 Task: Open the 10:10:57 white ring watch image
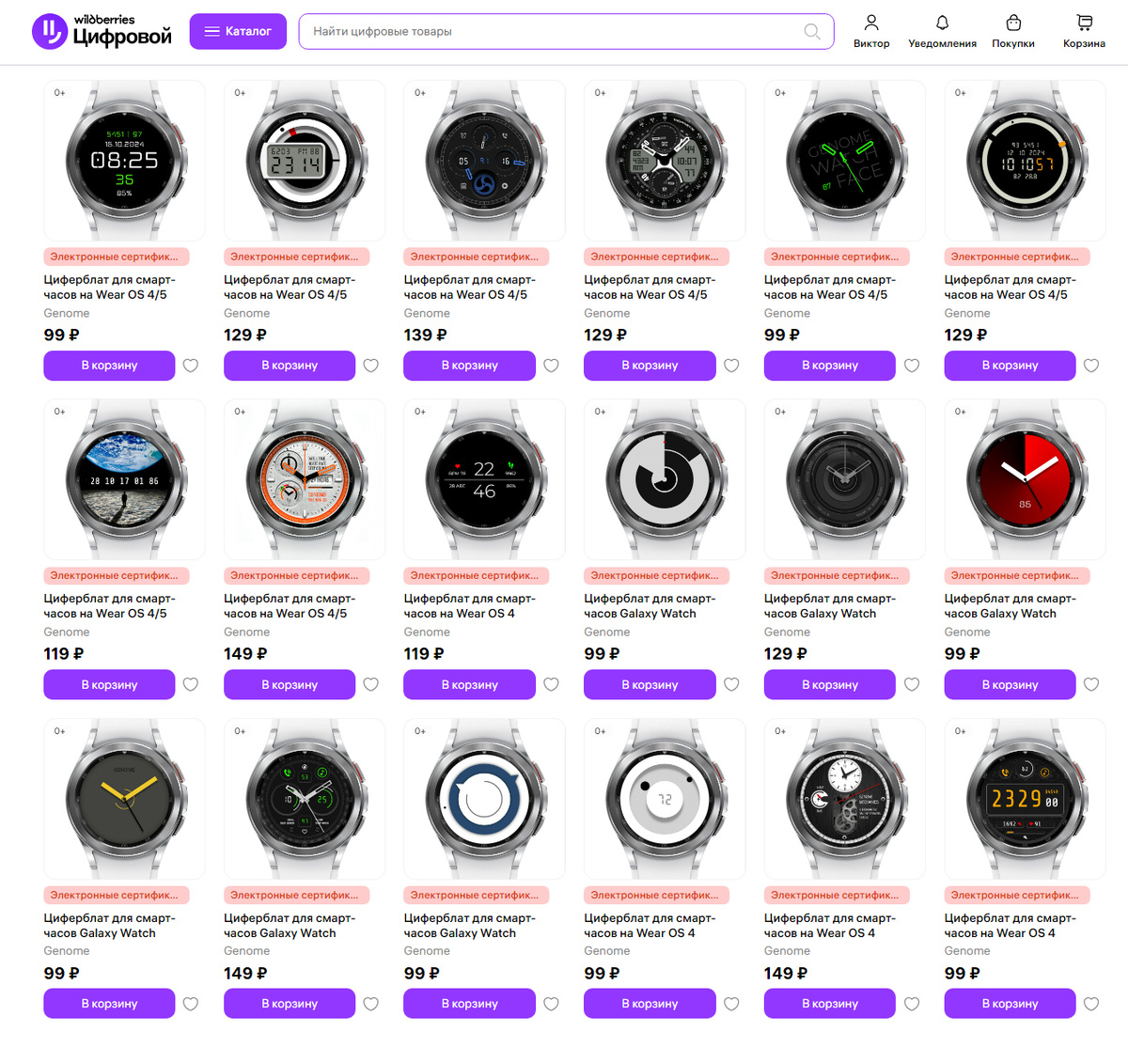(1025, 161)
